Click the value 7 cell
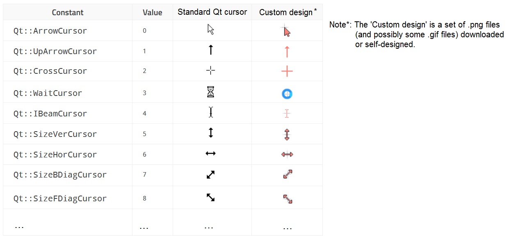Image resolution: width=509 pixels, height=239 pixels. (144, 175)
